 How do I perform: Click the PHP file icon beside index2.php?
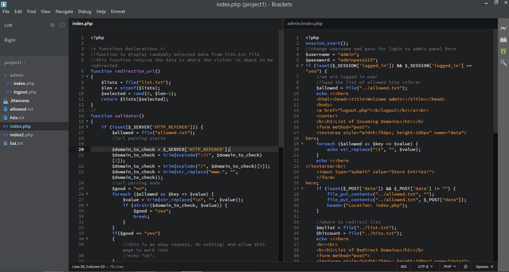coord(6,135)
